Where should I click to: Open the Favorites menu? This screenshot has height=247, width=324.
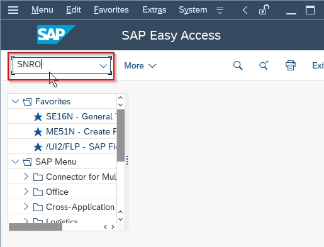111,10
